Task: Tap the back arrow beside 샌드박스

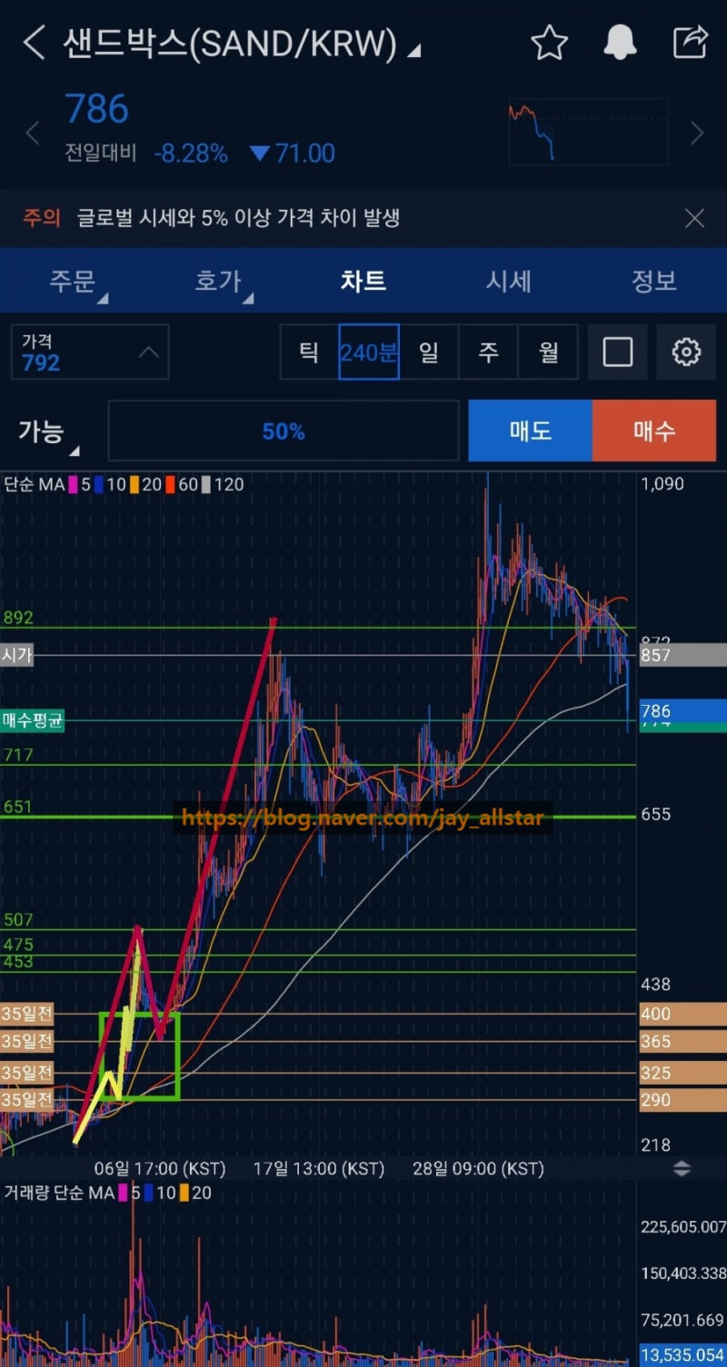Action: (x=34, y=43)
